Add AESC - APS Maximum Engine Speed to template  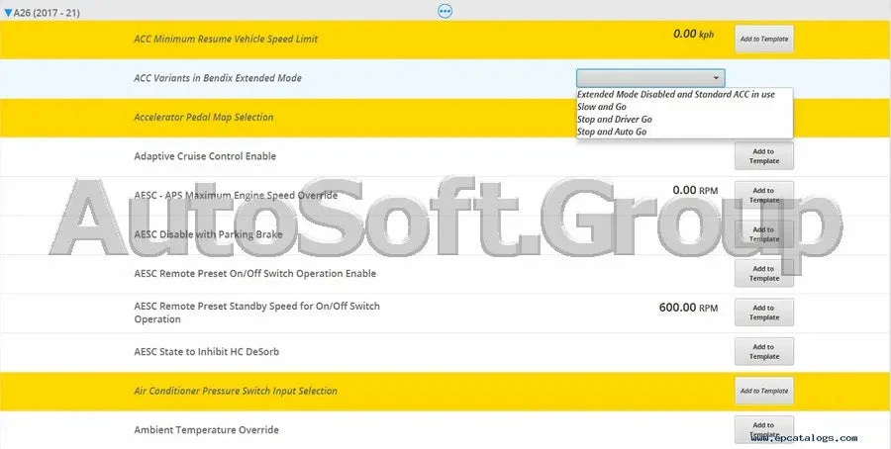[763, 195]
